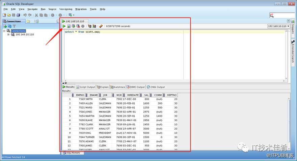Click the Autotrace toolbar icon
297x161 pixels.
94,26
